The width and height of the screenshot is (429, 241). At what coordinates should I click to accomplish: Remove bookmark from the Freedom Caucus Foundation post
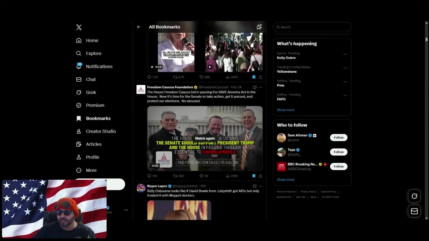coord(254,176)
